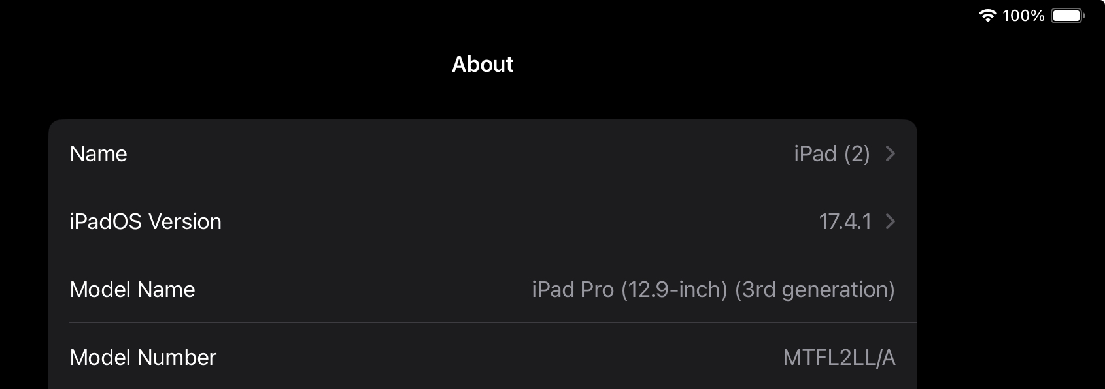Screen dimensions: 1105x389
Task: Tap the battery icon in status bar
Action: [1067, 16]
